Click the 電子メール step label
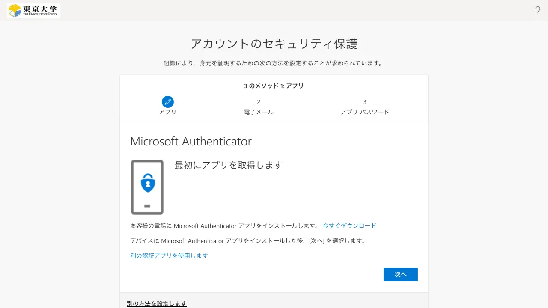Screen dimensions: 548x308 pyautogui.click(x=259, y=112)
